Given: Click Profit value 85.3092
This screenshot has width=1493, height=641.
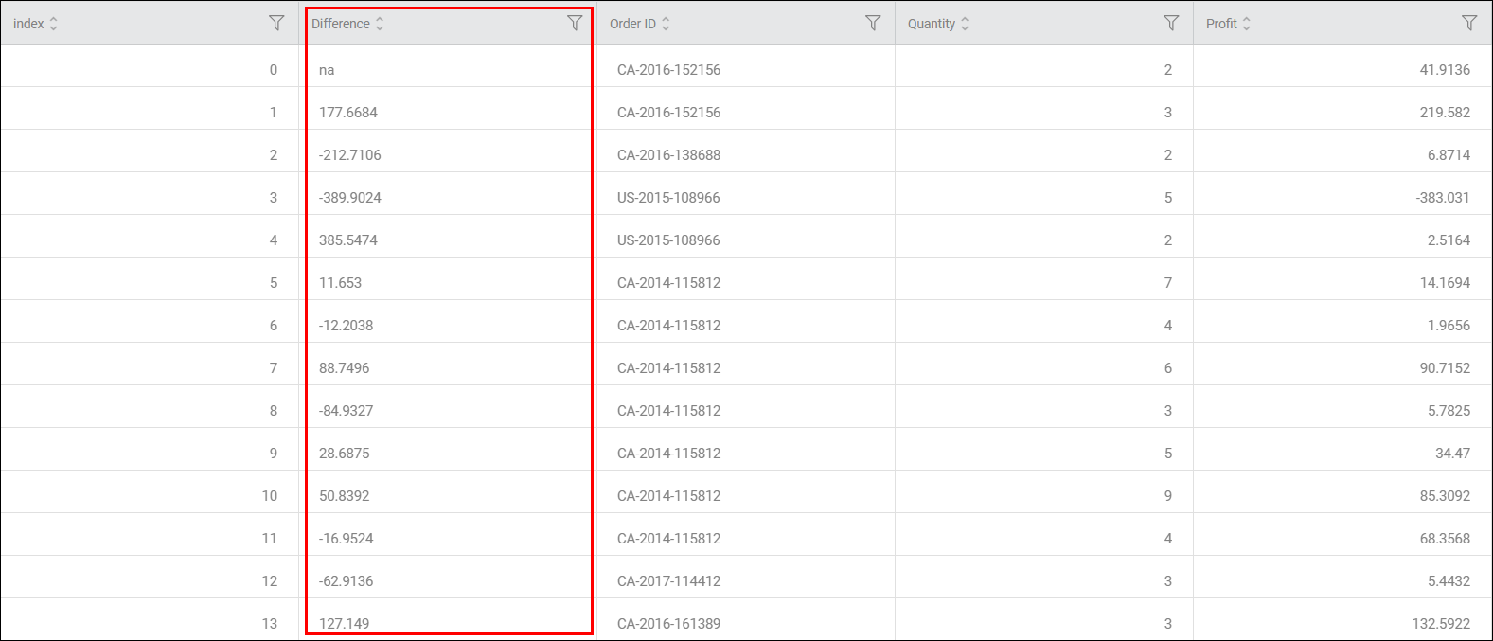Looking at the screenshot, I should [x=1444, y=496].
